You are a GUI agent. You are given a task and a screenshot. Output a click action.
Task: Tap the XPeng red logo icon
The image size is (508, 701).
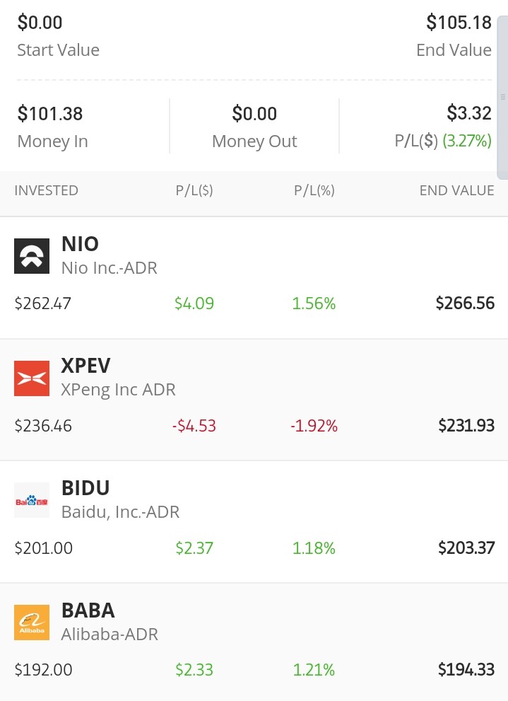tap(32, 378)
